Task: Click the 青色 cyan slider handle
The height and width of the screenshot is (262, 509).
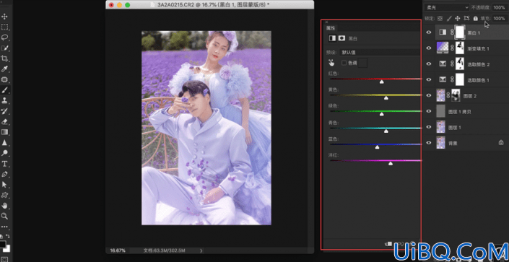Action: (386, 131)
